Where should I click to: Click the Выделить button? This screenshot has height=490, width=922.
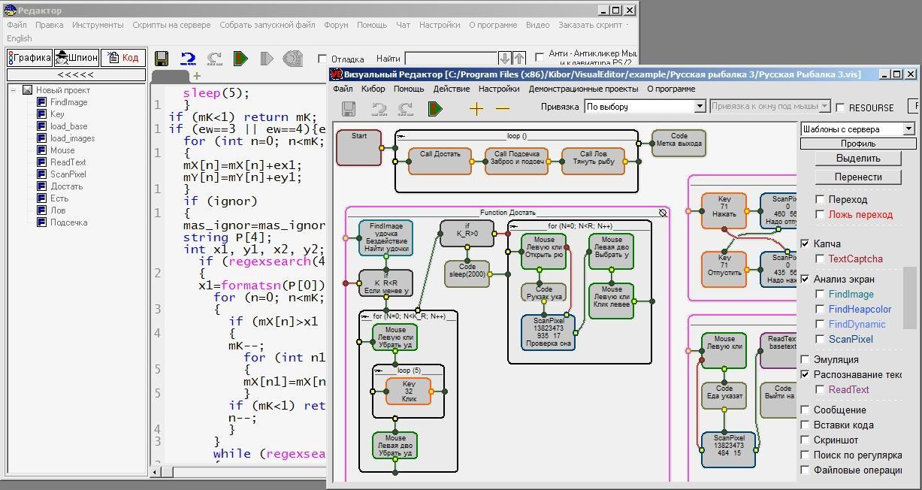tap(857, 159)
